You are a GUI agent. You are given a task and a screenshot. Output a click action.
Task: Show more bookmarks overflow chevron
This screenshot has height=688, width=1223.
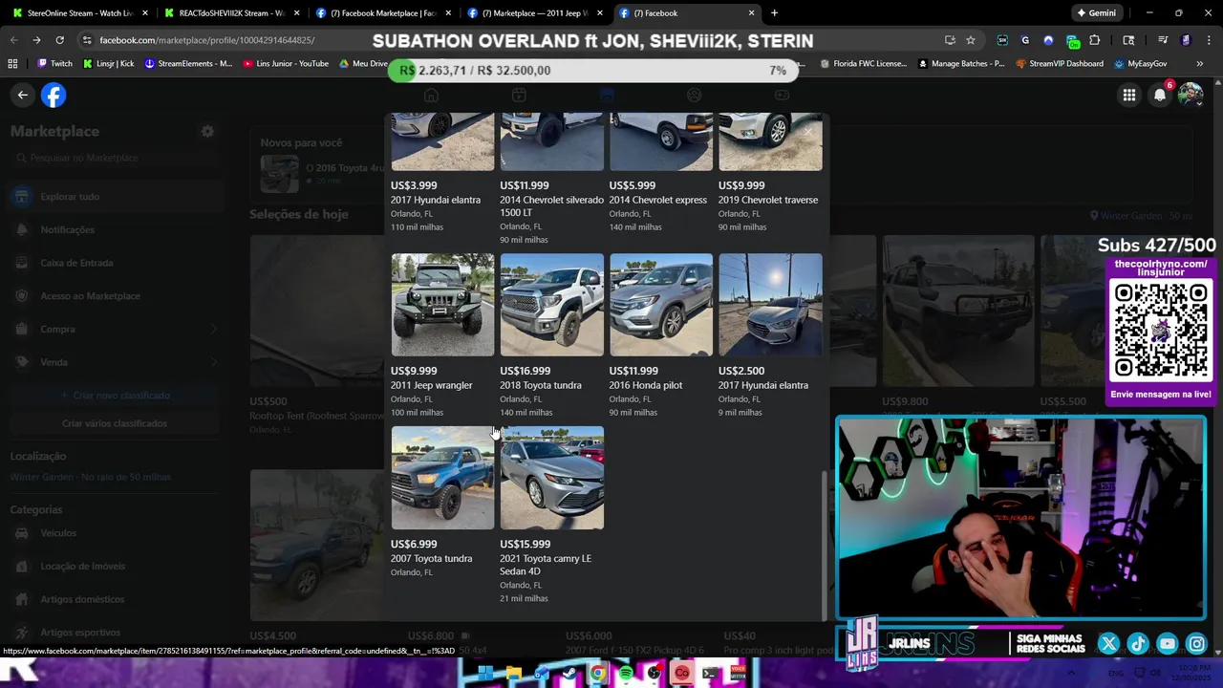click(1200, 64)
